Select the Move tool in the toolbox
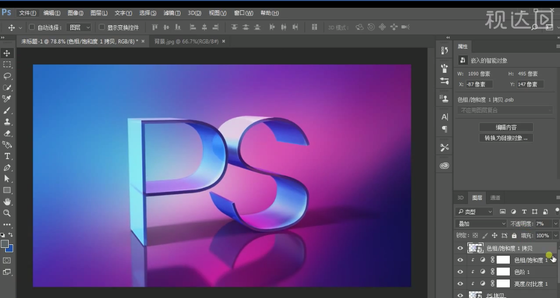The height and width of the screenshot is (298, 560). click(7, 53)
